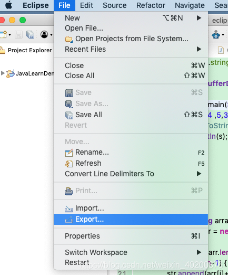Open dropdown arrow next to right toolbar icon

coord(223,35)
